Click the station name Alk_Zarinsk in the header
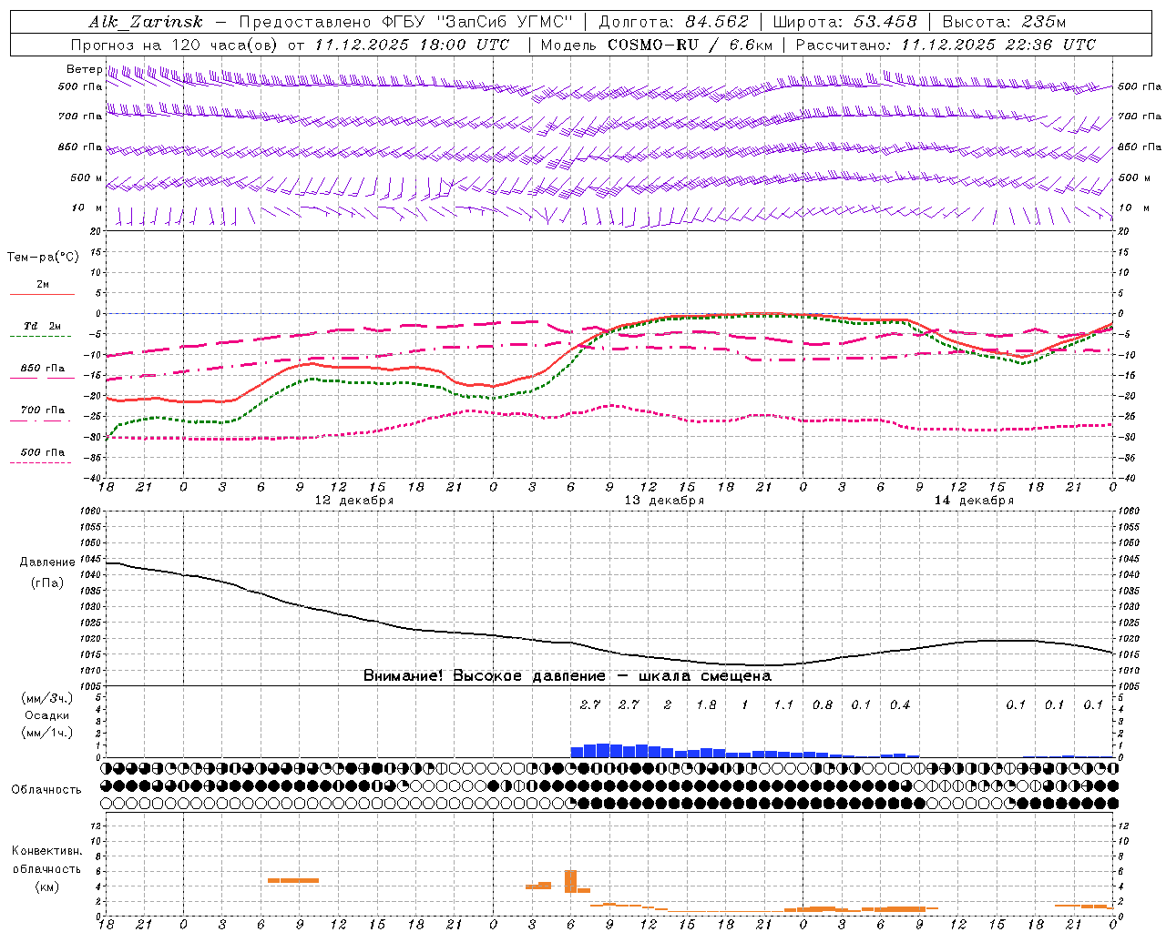This screenshot has width=1166, height=932. pyautogui.click(x=146, y=22)
